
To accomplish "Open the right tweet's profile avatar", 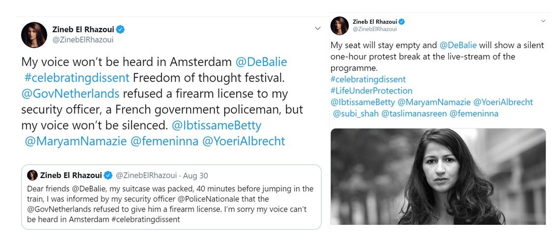I will [340, 26].
